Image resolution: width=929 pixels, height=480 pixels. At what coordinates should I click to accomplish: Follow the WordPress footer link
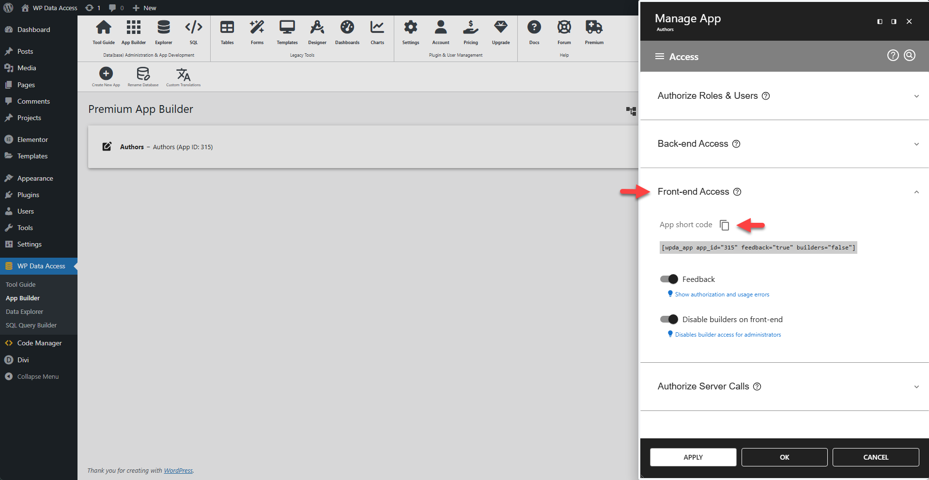(x=178, y=470)
